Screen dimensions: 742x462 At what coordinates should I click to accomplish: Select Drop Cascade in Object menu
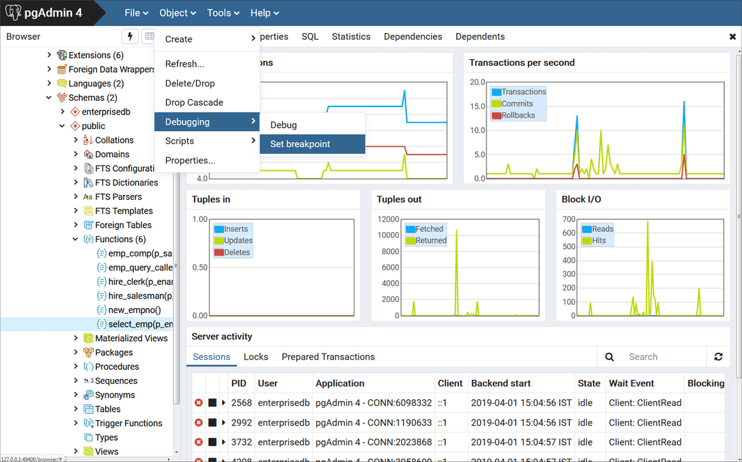point(194,102)
